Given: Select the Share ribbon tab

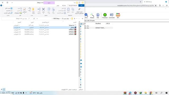Looking at the screenshot, I should point(64,5).
